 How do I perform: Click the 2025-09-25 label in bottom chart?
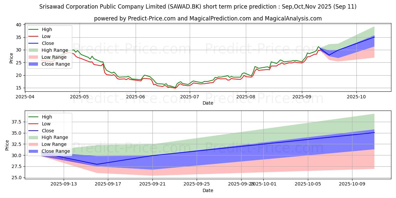click(197, 184)
